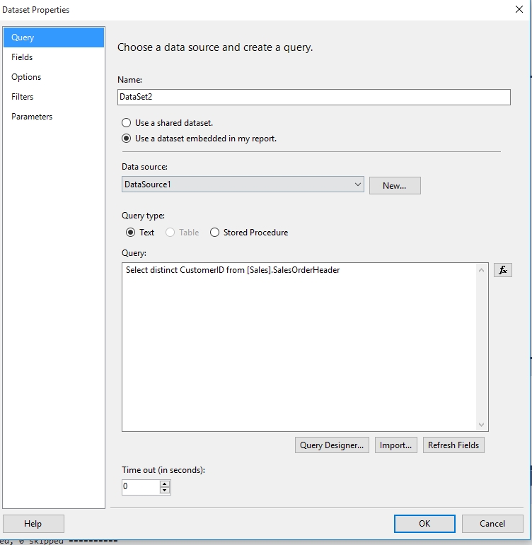This screenshot has height=545, width=532.
Task: Open the Parameters page
Action: (x=32, y=117)
